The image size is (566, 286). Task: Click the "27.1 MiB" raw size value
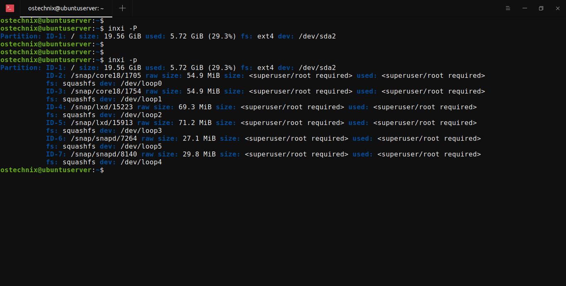[199, 139]
